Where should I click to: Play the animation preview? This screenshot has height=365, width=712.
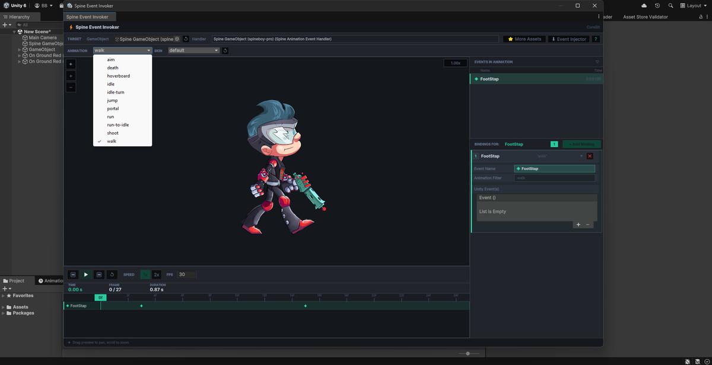pos(86,274)
